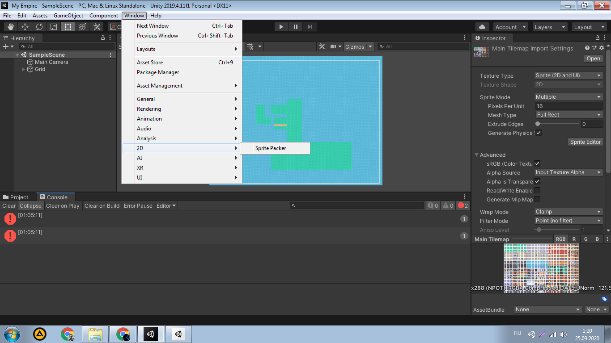The width and height of the screenshot is (611, 343).
Task: Open Hierarchy panel options menu
Action: coord(110,38)
